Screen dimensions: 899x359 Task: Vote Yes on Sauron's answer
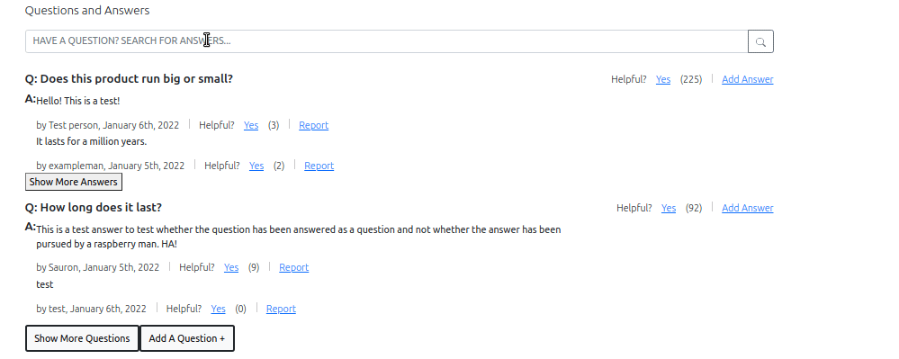point(231,267)
